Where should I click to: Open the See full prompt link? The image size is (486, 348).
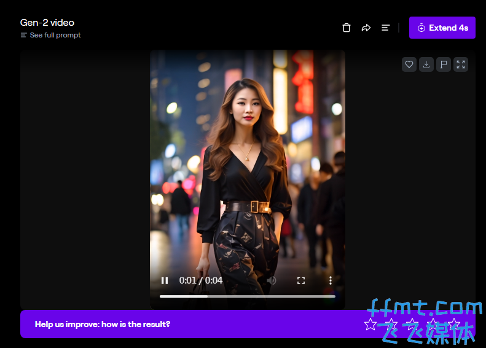[x=50, y=36]
